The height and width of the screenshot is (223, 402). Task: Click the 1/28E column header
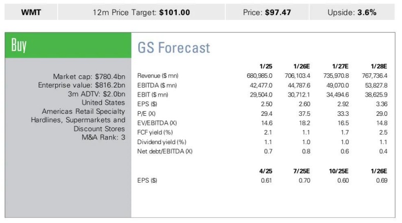tap(379, 66)
